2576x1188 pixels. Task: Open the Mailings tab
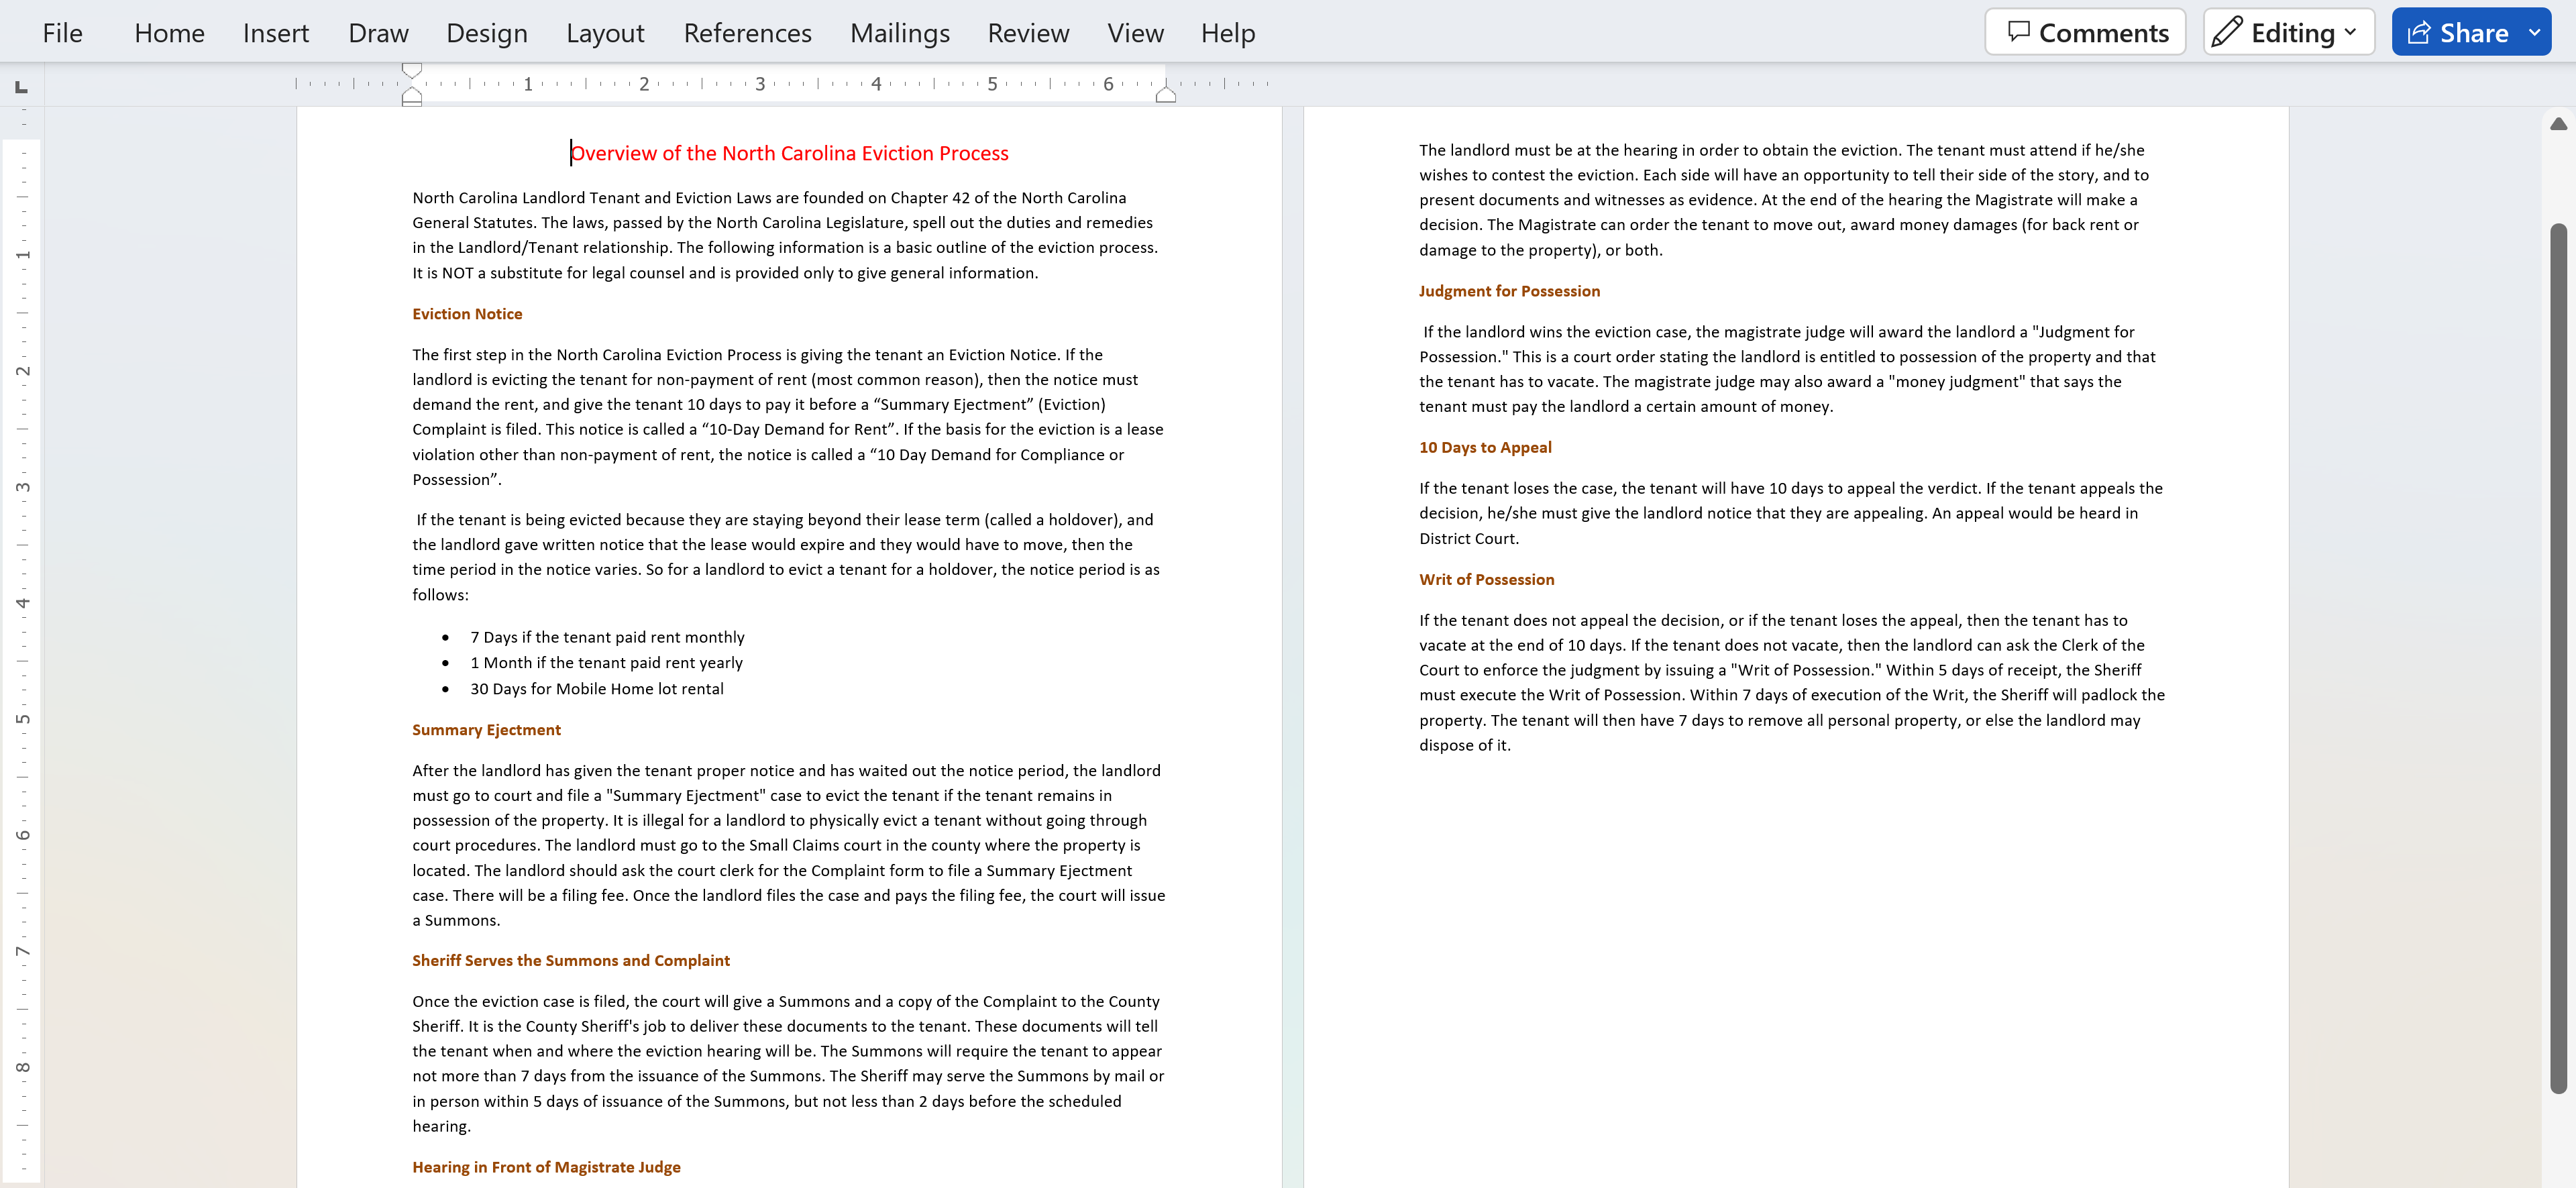point(899,33)
